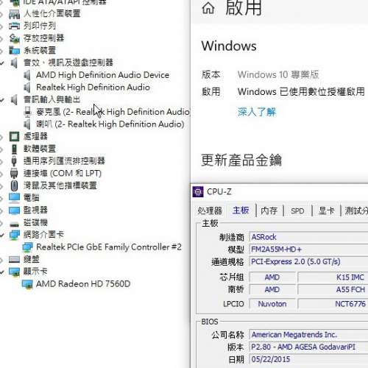Click the network adapter (網路介面卡) icon
The image size is (368, 368).
pos(14,235)
